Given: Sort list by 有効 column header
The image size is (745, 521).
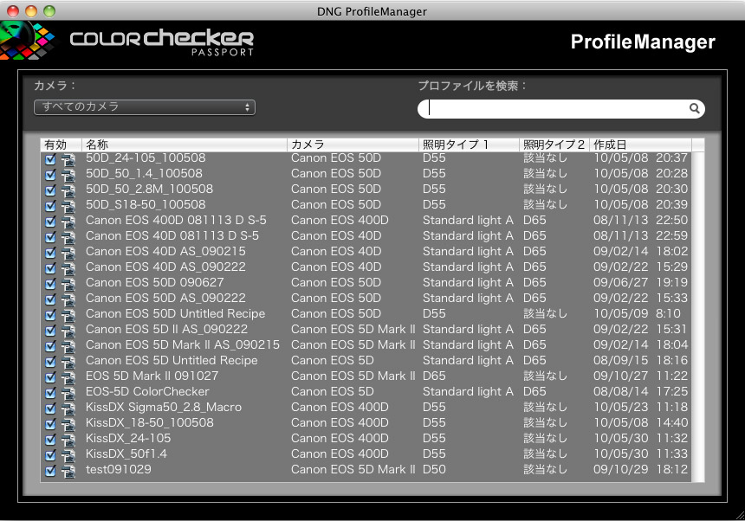Looking at the screenshot, I should click(x=62, y=145).
